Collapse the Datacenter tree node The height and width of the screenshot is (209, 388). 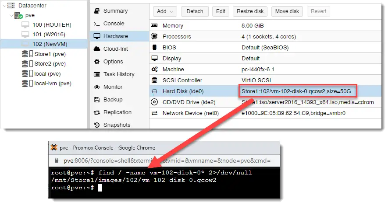pos(4,6)
